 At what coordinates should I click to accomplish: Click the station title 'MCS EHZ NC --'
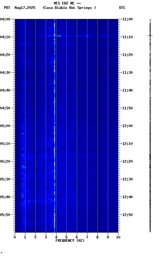pyautogui.click(x=67, y=3)
